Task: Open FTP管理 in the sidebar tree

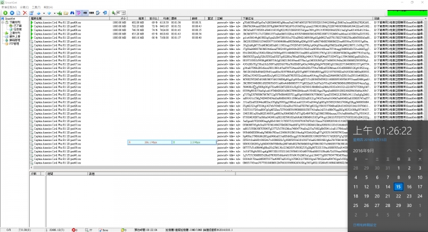Action: point(14,43)
